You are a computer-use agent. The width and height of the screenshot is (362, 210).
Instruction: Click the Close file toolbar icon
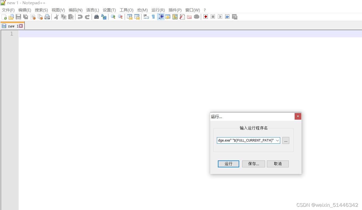point(33,17)
